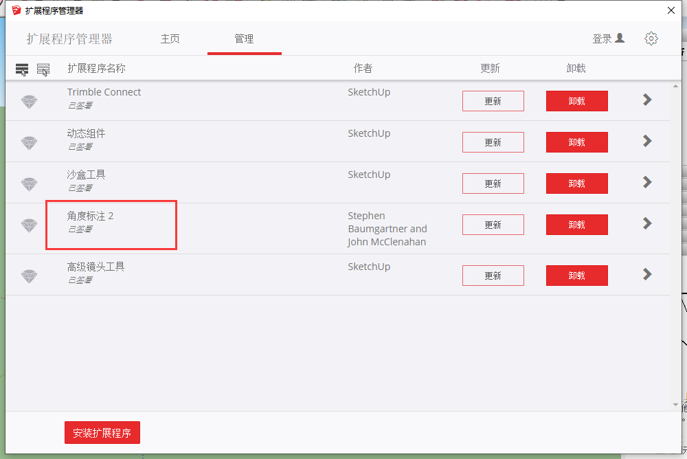Viewport: 687px width, 459px height.
Task: Open settings via the gear icon
Action: tap(651, 38)
